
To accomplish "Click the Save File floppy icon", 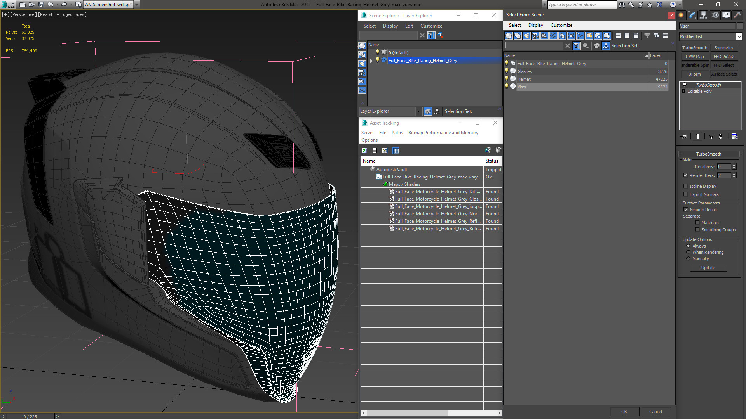I will (41, 5).
